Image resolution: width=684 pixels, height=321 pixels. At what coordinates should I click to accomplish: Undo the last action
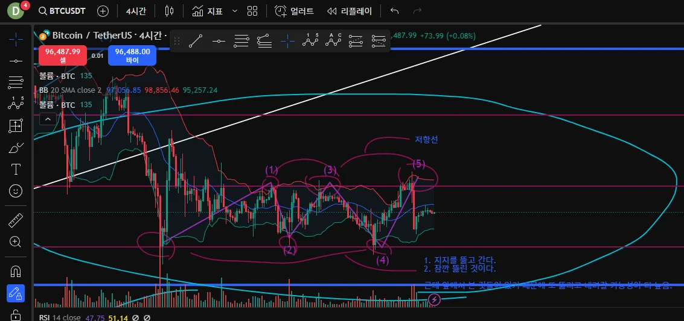point(394,11)
